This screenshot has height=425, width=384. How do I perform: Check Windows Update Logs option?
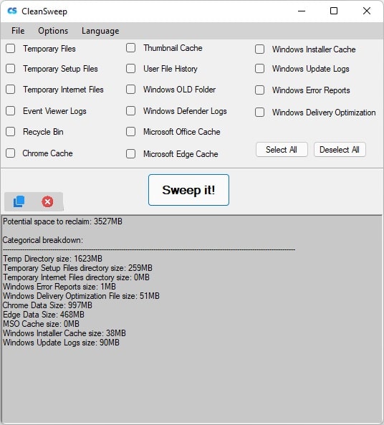pyautogui.click(x=259, y=69)
